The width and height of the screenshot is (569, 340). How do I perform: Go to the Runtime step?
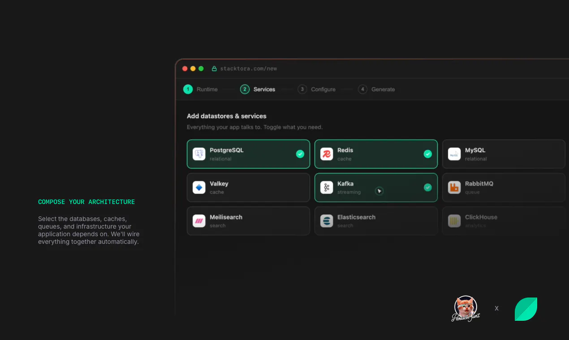tap(200, 89)
